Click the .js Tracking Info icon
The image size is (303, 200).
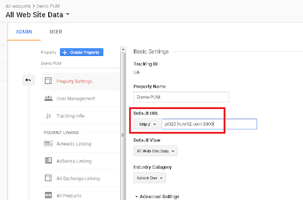tap(48, 116)
